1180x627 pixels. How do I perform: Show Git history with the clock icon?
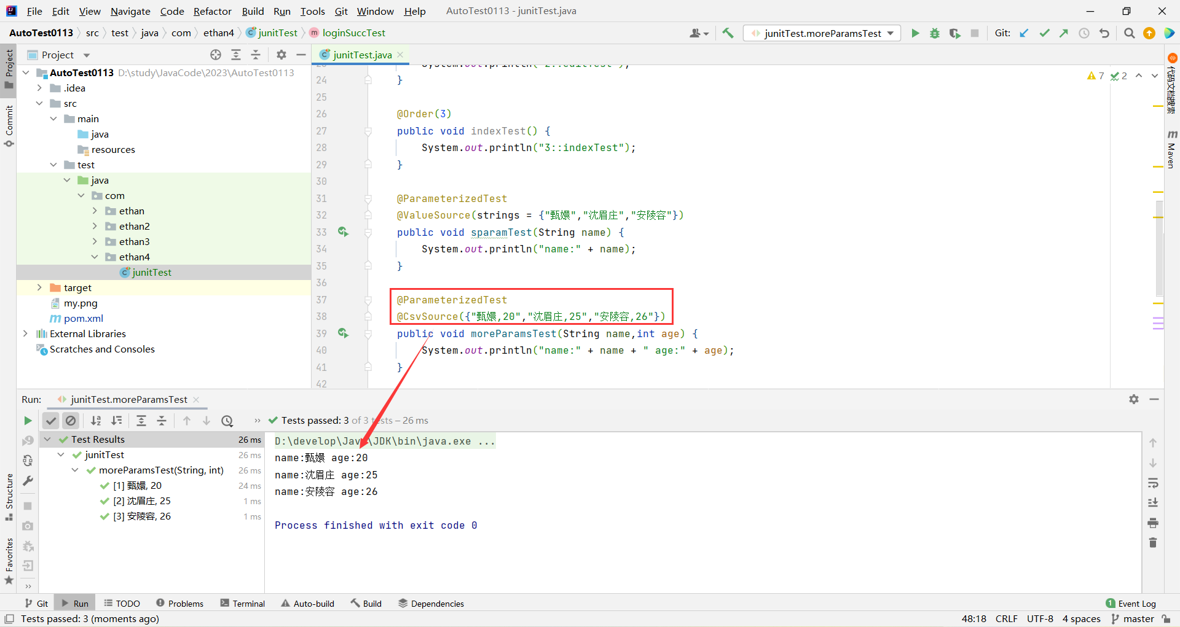click(1084, 33)
